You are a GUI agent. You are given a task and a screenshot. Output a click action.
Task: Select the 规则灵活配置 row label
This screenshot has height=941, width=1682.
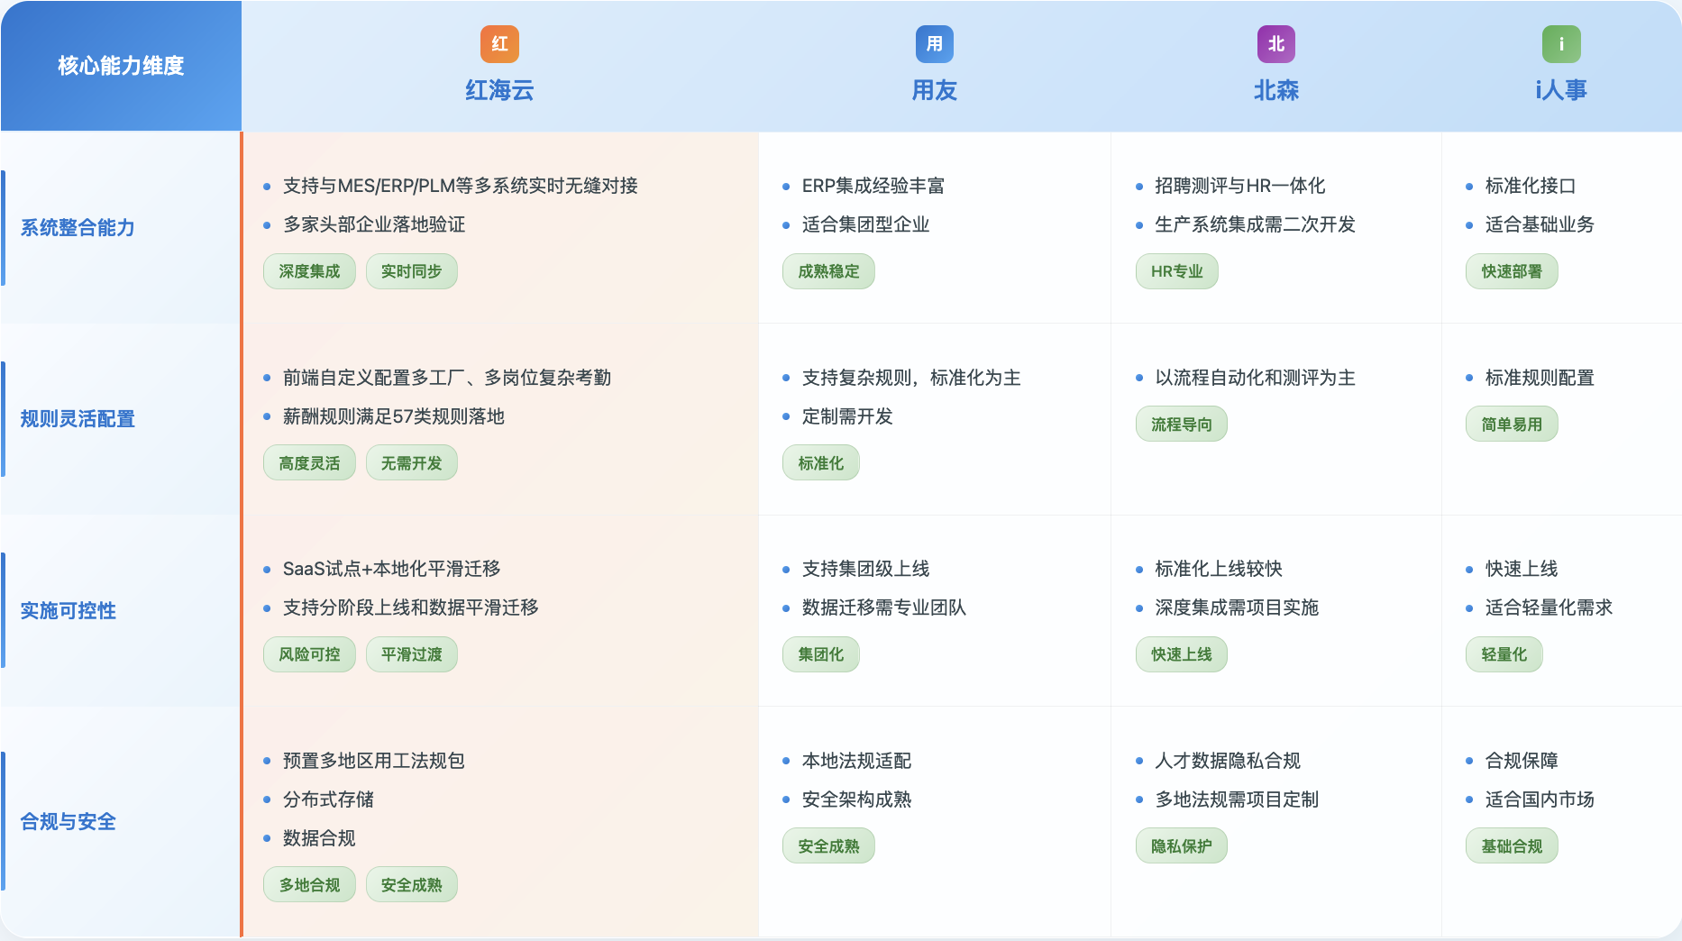[78, 419]
